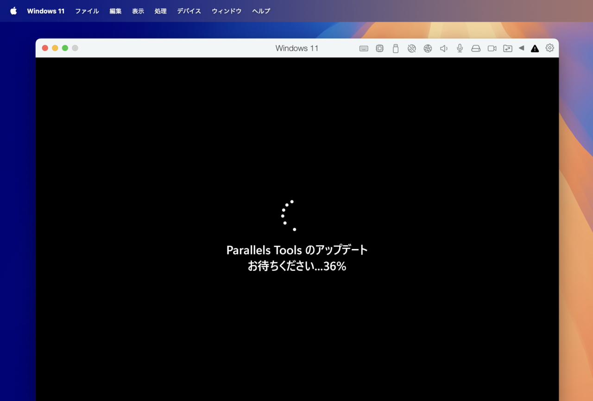Click the Parallels Tools のアップデート text
593x401 pixels.
(x=297, y=250)
